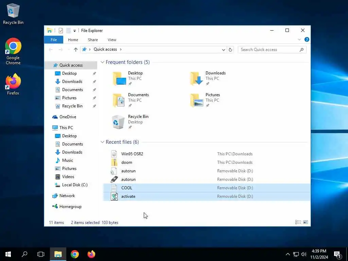Show hidden system tray icons
This screenshot has height=261, width=348.
coord(288,254)
